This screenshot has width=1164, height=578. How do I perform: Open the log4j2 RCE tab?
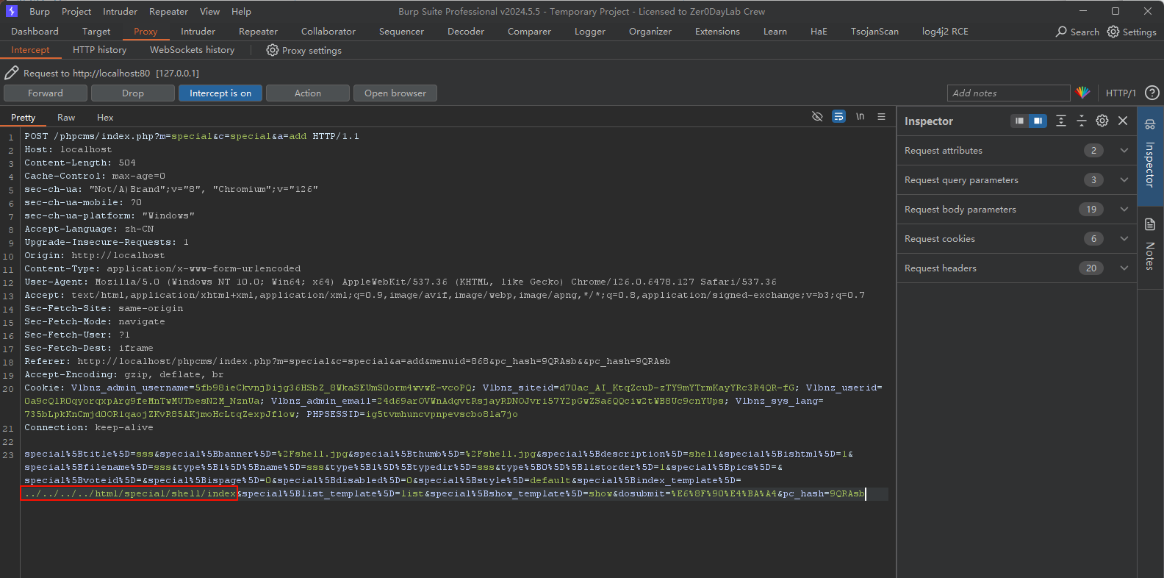[945, 32]
